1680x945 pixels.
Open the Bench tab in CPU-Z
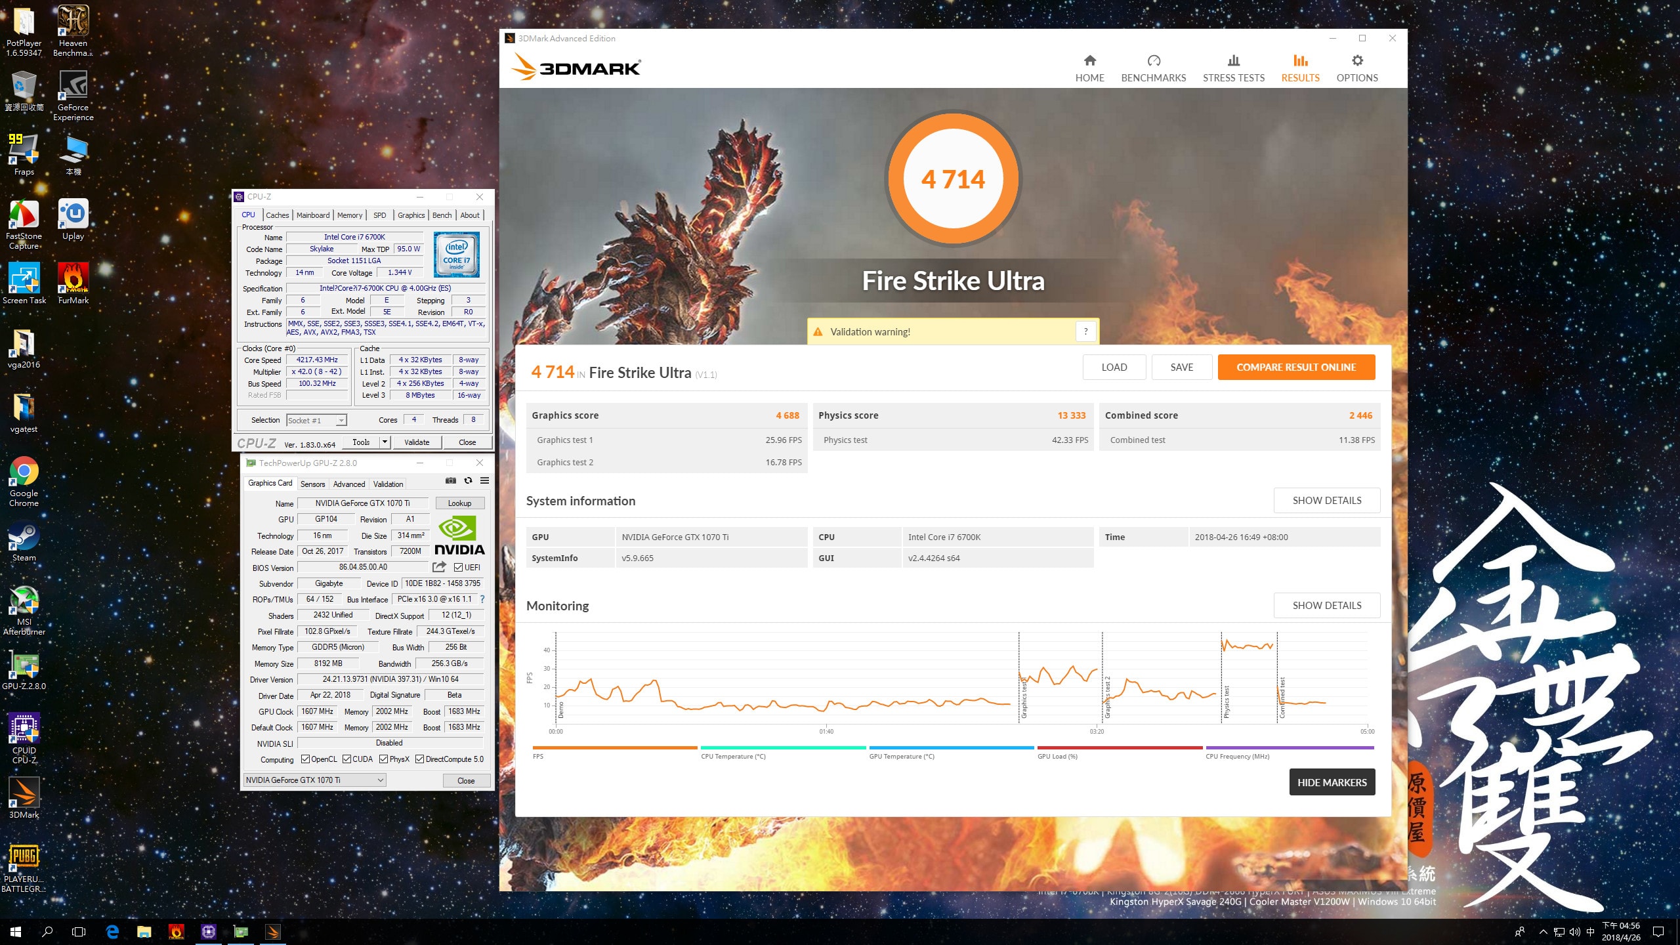(442, 215)
